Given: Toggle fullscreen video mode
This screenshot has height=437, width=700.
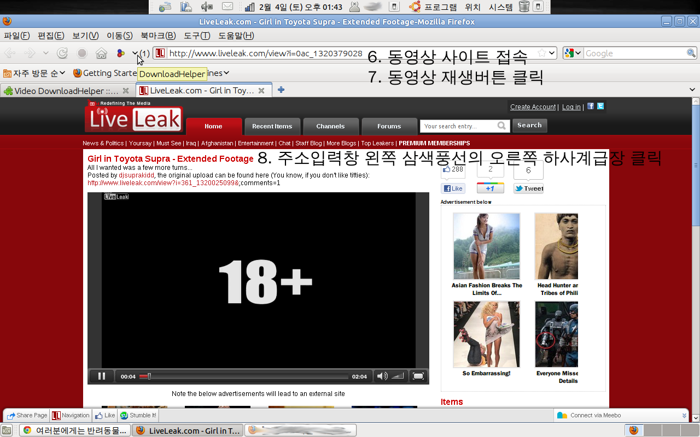Looking at the screenshot, I should click(x=418, y=376).
